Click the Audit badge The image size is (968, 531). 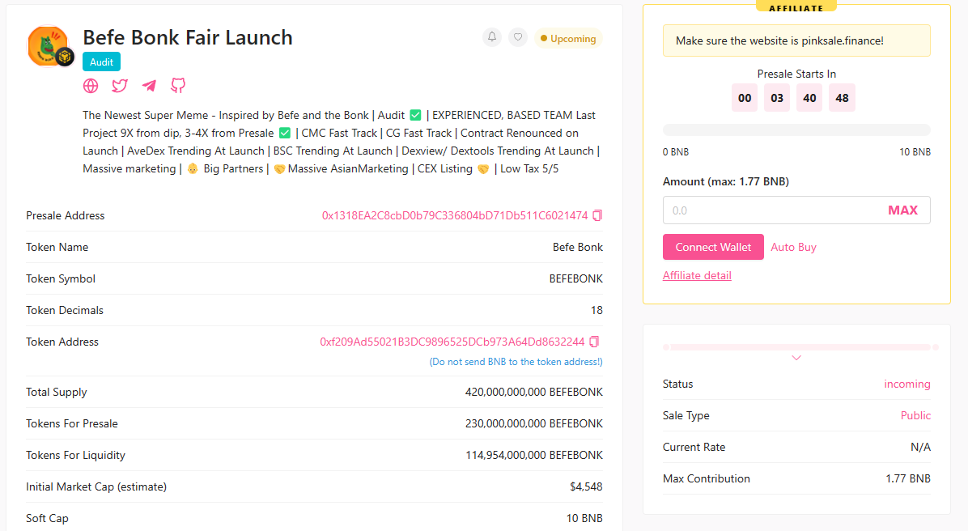pyautogui.click(x=101, y=61)
